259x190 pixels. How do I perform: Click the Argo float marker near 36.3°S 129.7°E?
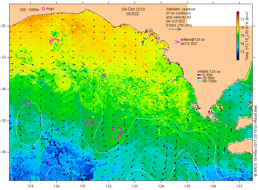click(x=48, y=161)
